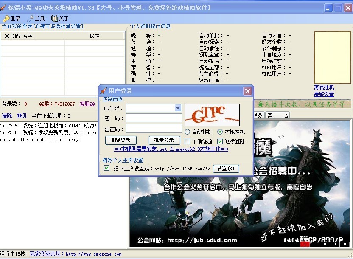Expand the QQ号码 dropdown arrow
This screenshot has width=353, height=259.
[178, 108]
